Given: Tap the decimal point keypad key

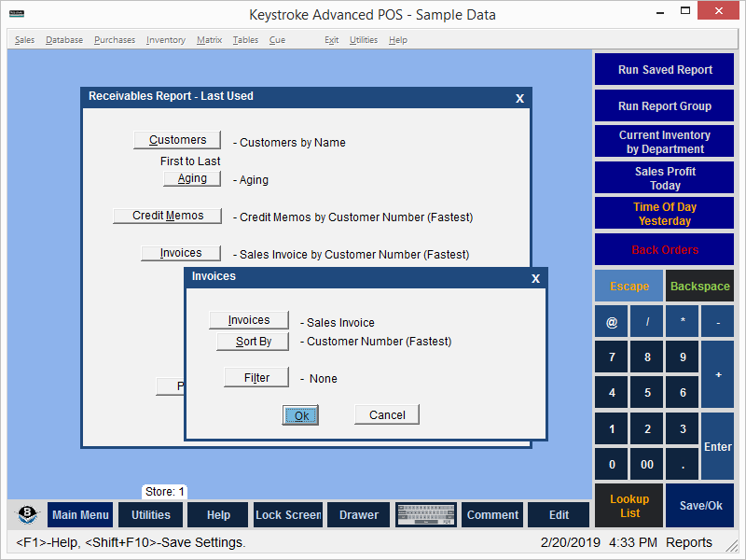Looking at the screenshot, I should pos(683,464).
